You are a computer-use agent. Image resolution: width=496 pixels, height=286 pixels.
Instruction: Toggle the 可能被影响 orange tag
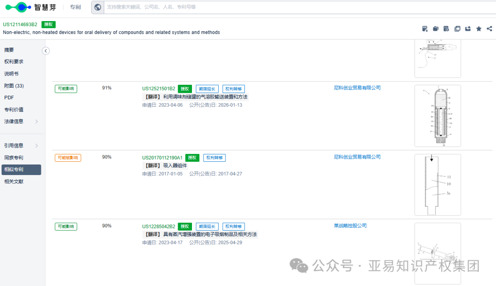pos(68,157)
